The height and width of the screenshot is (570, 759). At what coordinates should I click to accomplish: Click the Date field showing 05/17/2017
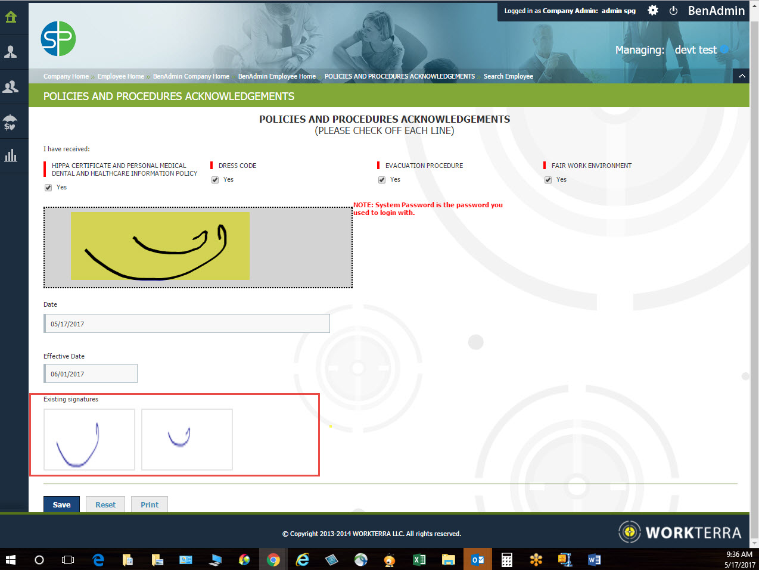point(186,323)
